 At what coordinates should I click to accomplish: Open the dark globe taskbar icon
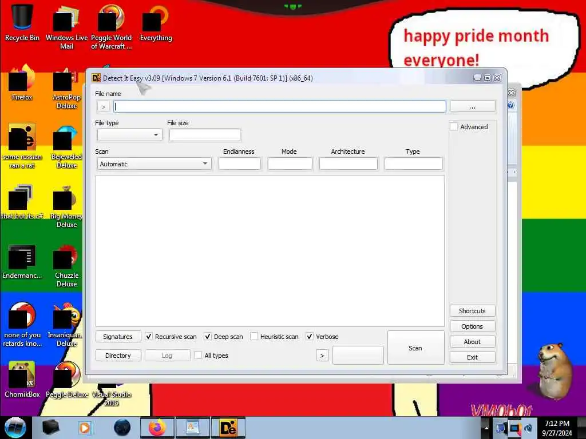tap(122, 428)
